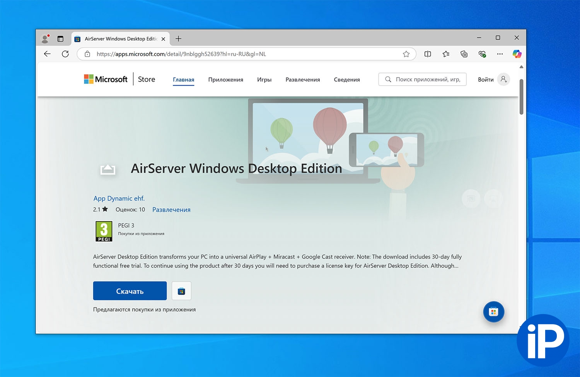Screen dimensions: 580x377
Task: Add page to favorites with star icon
Action: point(406,54)
